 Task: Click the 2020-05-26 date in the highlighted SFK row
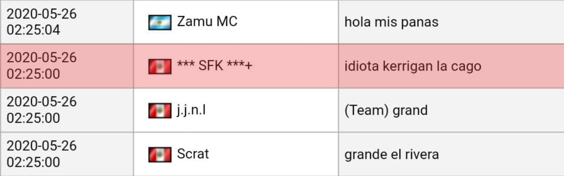(x=41, y=58)
